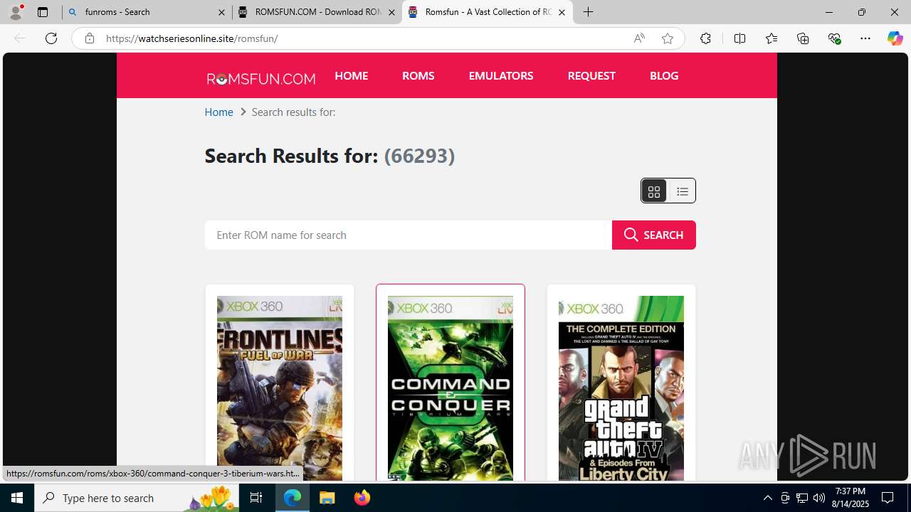Viewport: 911px width, 512px height.
Task: Show hidden system tray icons
Action: click(767, 498)
